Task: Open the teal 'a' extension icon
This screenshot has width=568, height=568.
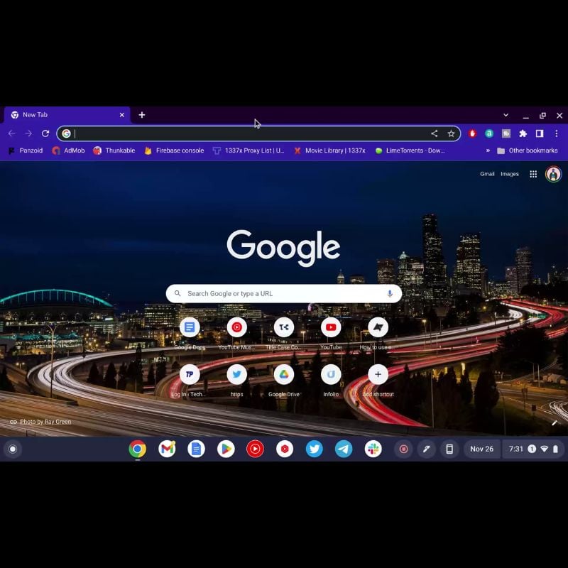Action: 489,133
